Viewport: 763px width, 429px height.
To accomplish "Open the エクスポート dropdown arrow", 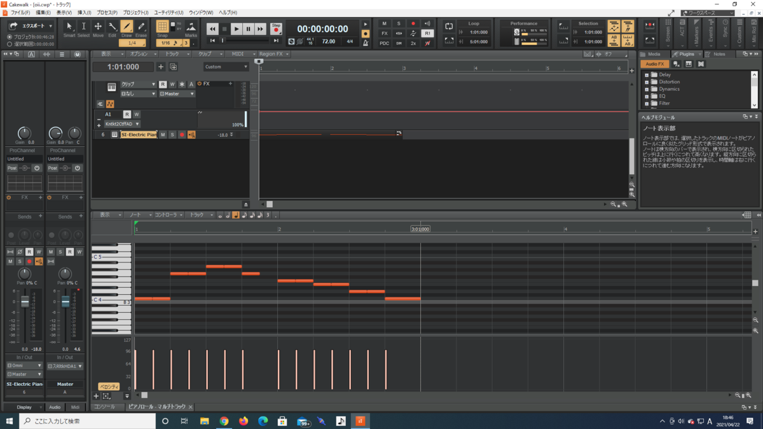I will point(51,26).
